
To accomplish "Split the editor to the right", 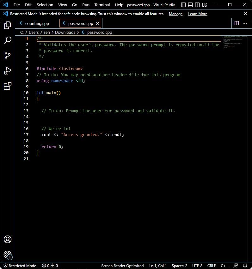I will pyautogui.click(x=237, y=23).
